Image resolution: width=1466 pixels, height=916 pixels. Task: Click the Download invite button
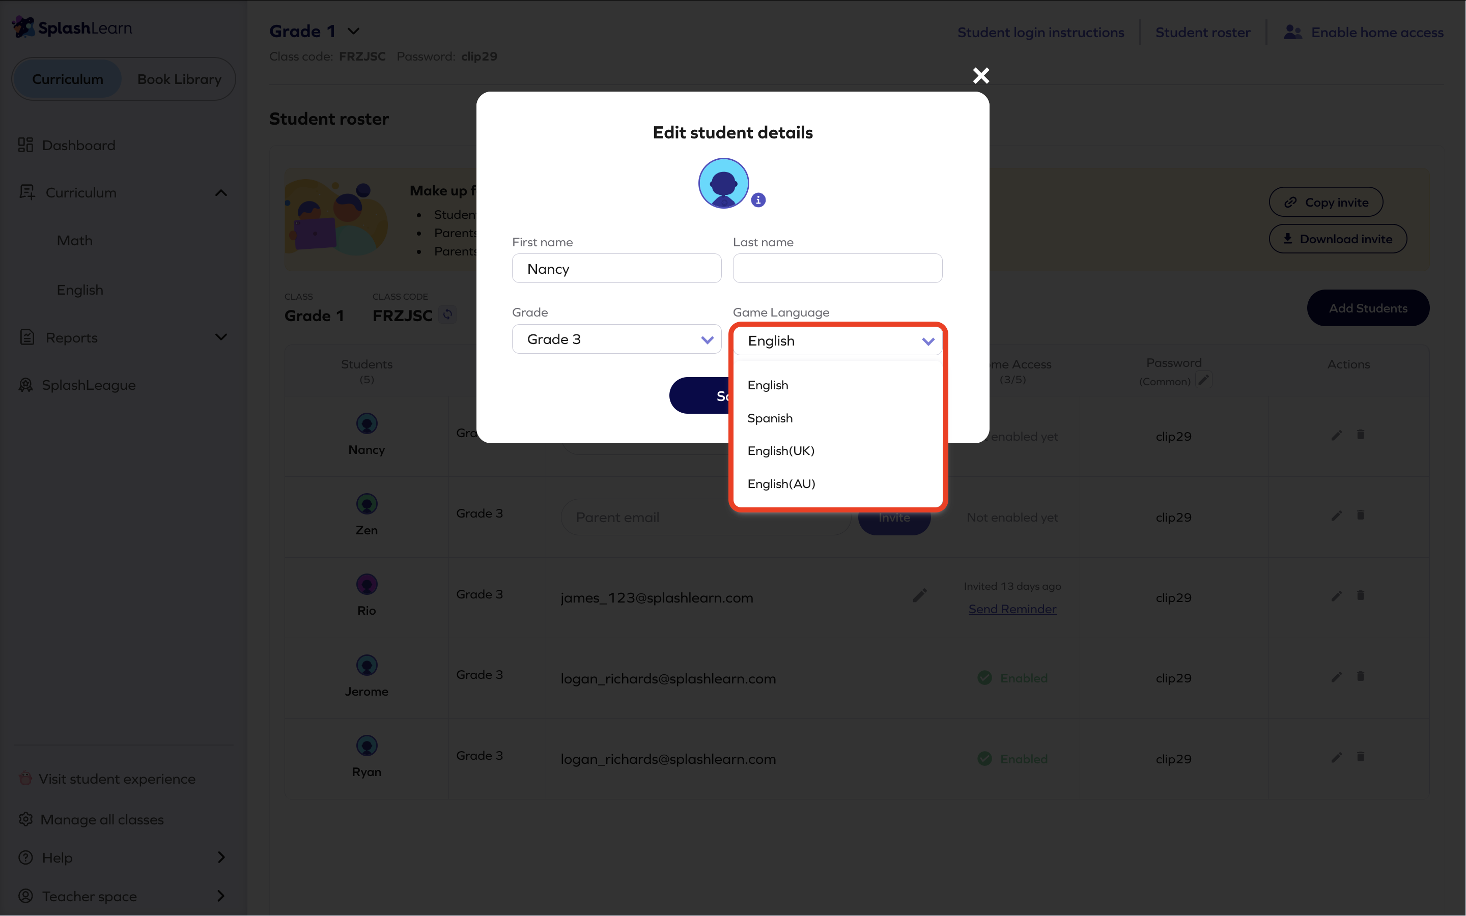pos(1338,239)
